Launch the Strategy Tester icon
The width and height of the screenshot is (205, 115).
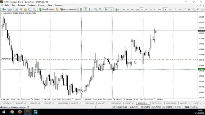[x=34, y=9]
